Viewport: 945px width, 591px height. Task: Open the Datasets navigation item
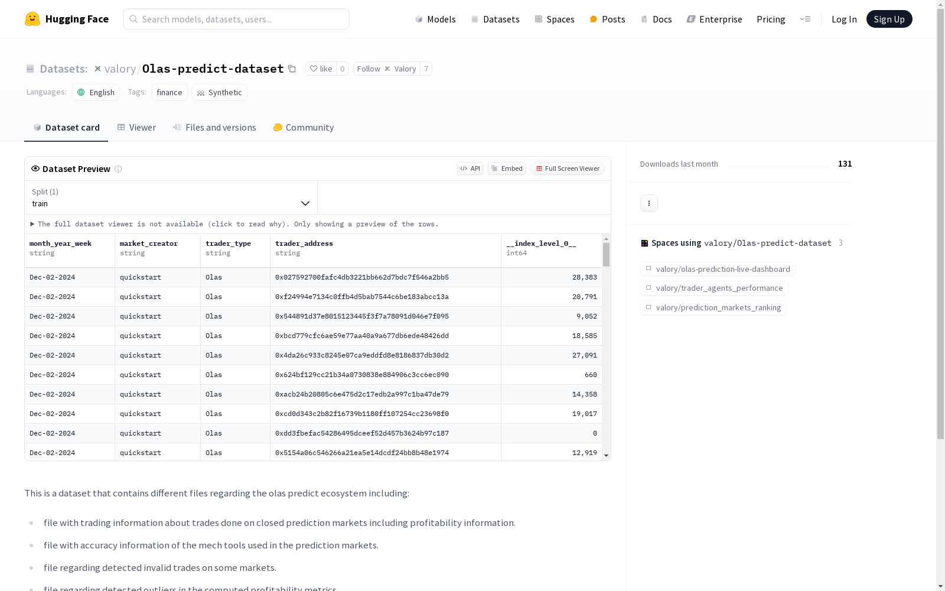(495, 19)
